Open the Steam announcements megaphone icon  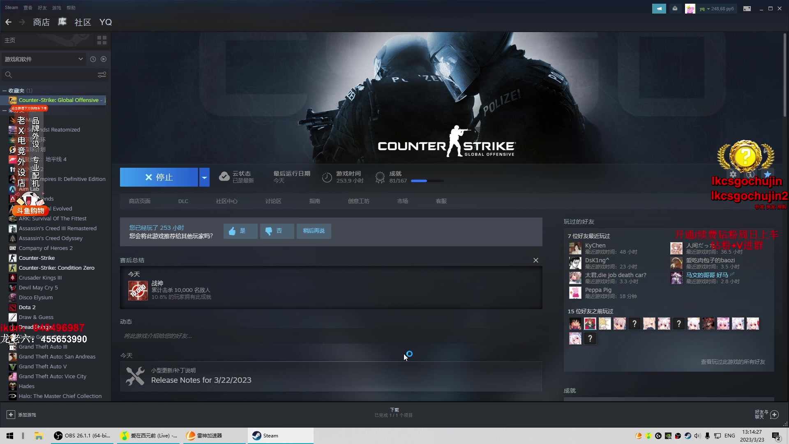point(659,9)
